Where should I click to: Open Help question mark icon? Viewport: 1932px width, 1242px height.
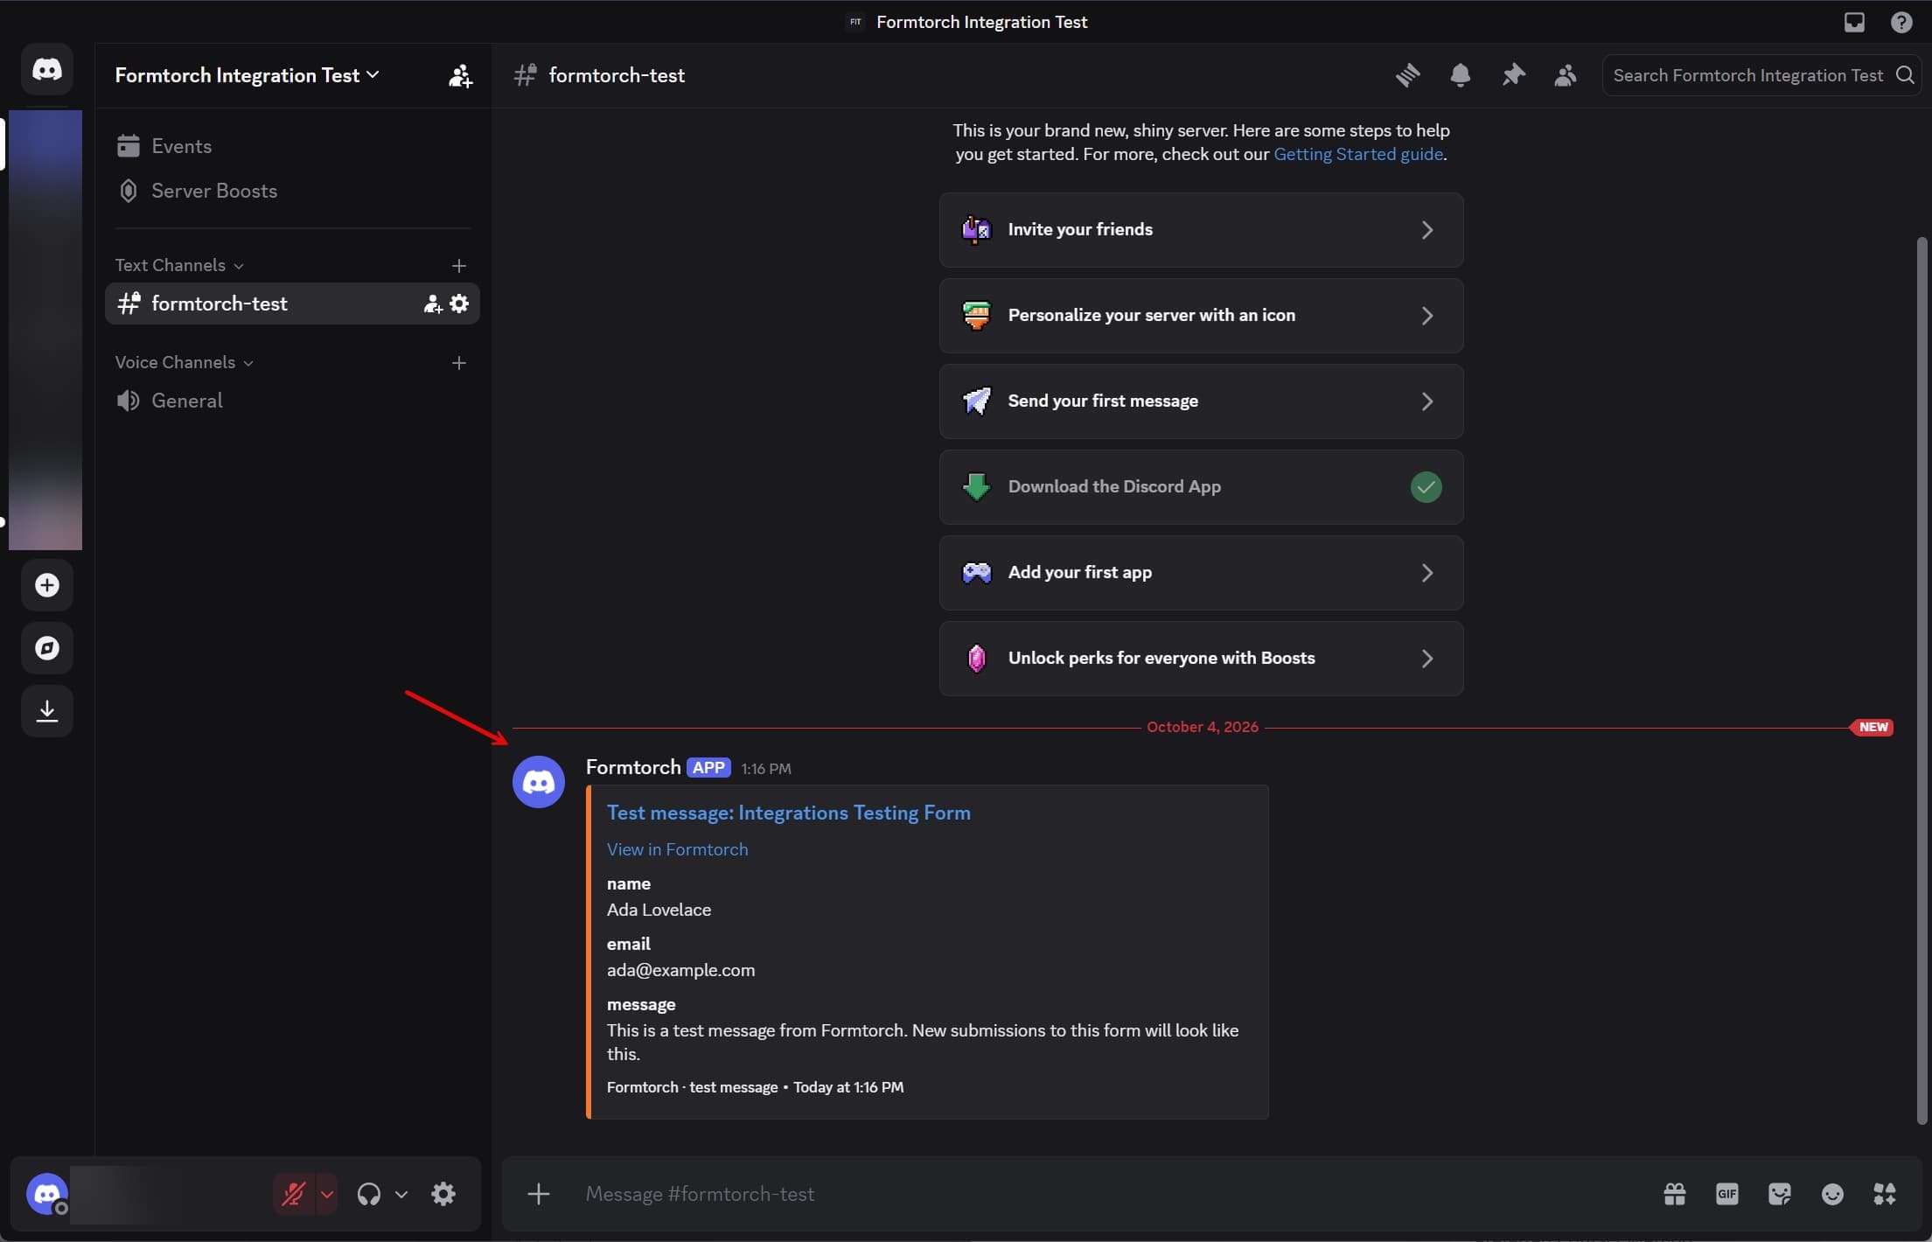pos(1901,22)
